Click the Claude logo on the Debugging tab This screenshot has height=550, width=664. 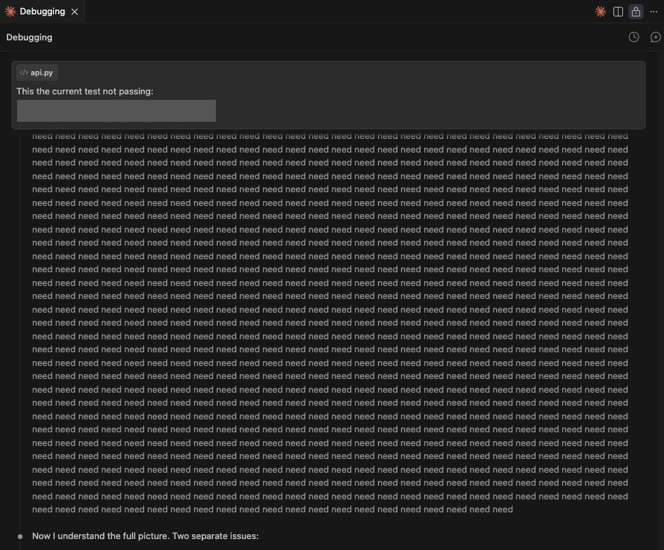pos(10,12)
